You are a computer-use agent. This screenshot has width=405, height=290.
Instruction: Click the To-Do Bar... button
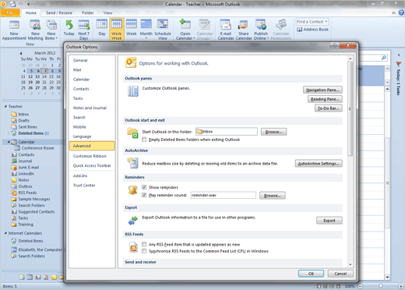click(x=329, y=108)
